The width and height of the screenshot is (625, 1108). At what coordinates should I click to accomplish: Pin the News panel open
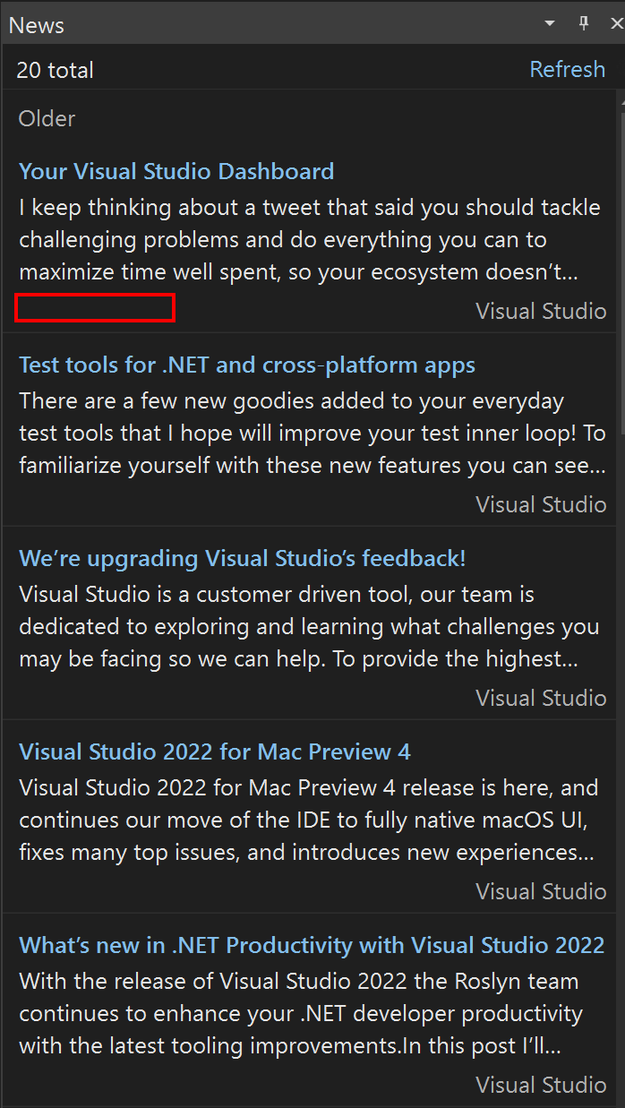583,23
